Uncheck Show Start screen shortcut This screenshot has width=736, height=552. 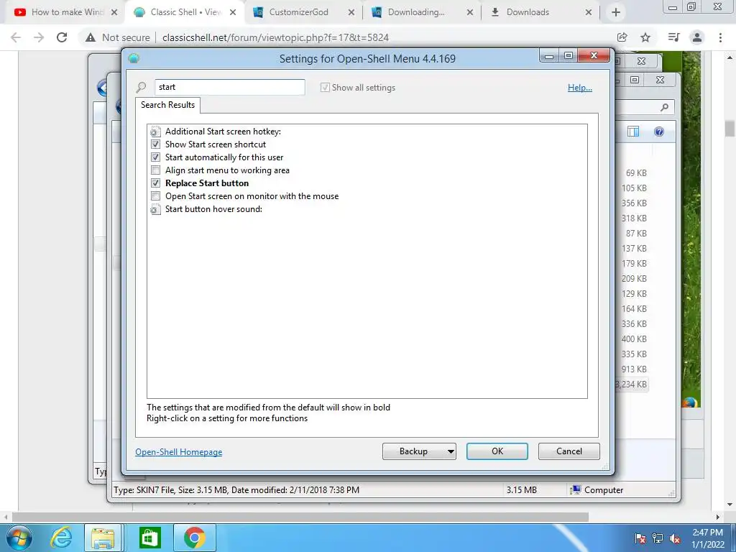click(155, 144)
